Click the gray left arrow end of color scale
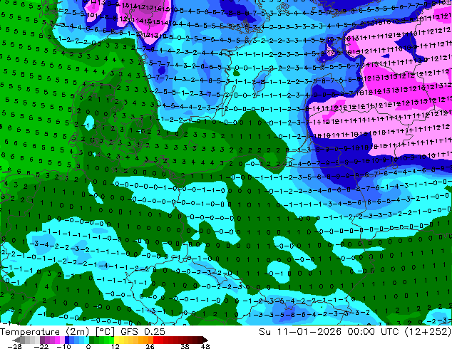Image resolution: width=452 pixels, height=349 pixels. [x=16, y=340]
